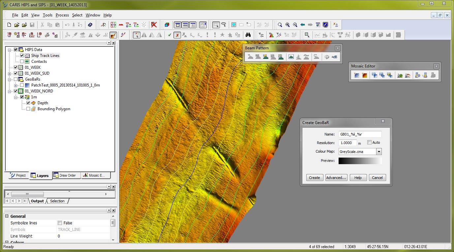The width and height of the screenshot is (454, 252).
Task: Click the red X delete icon in toolbar
Action: [x=154, y=25]
